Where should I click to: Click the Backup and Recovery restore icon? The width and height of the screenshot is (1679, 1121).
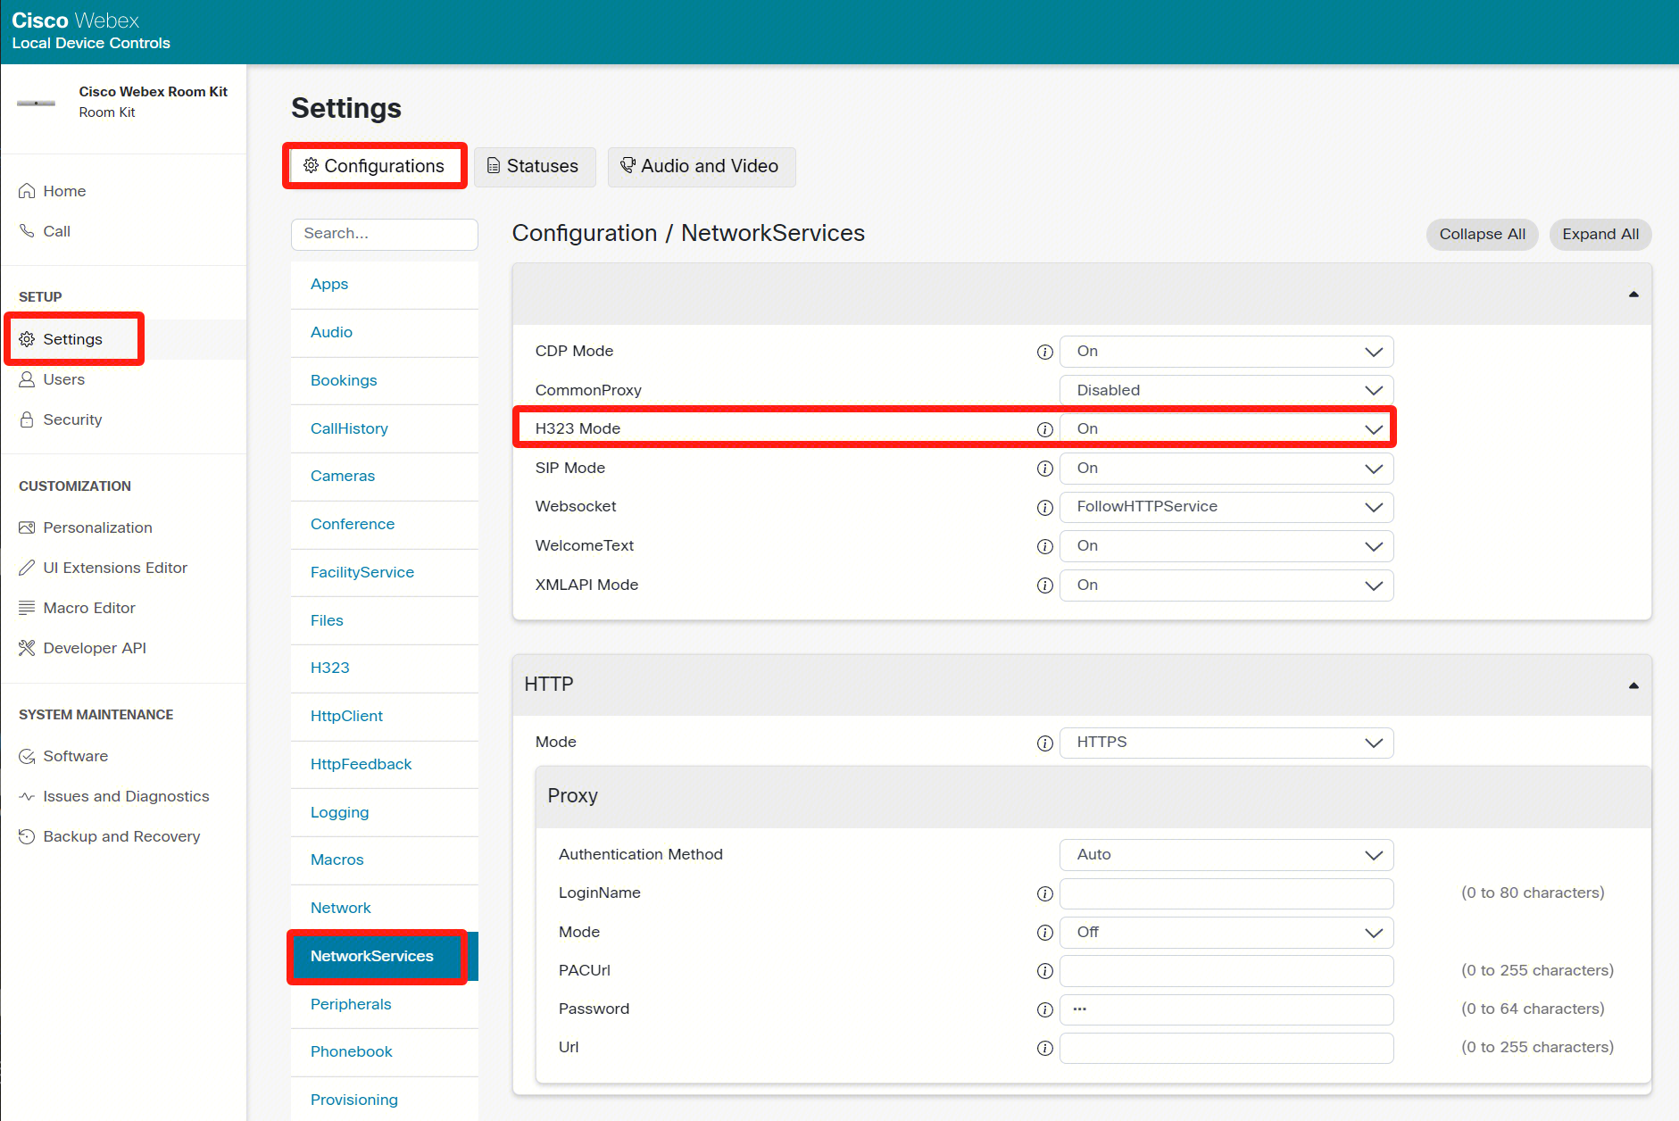tap(27, 836)
